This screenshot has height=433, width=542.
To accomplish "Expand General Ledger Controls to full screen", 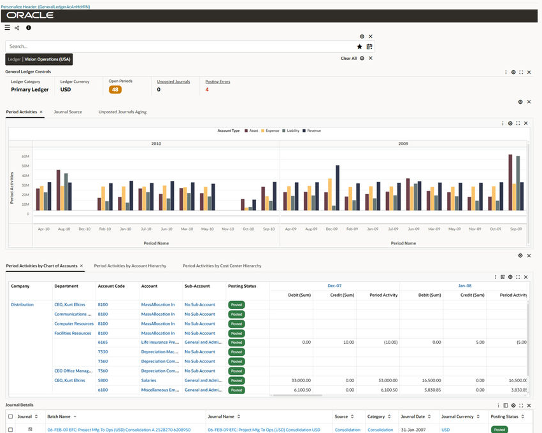I will pyautogui.click(x=521, y=72).
